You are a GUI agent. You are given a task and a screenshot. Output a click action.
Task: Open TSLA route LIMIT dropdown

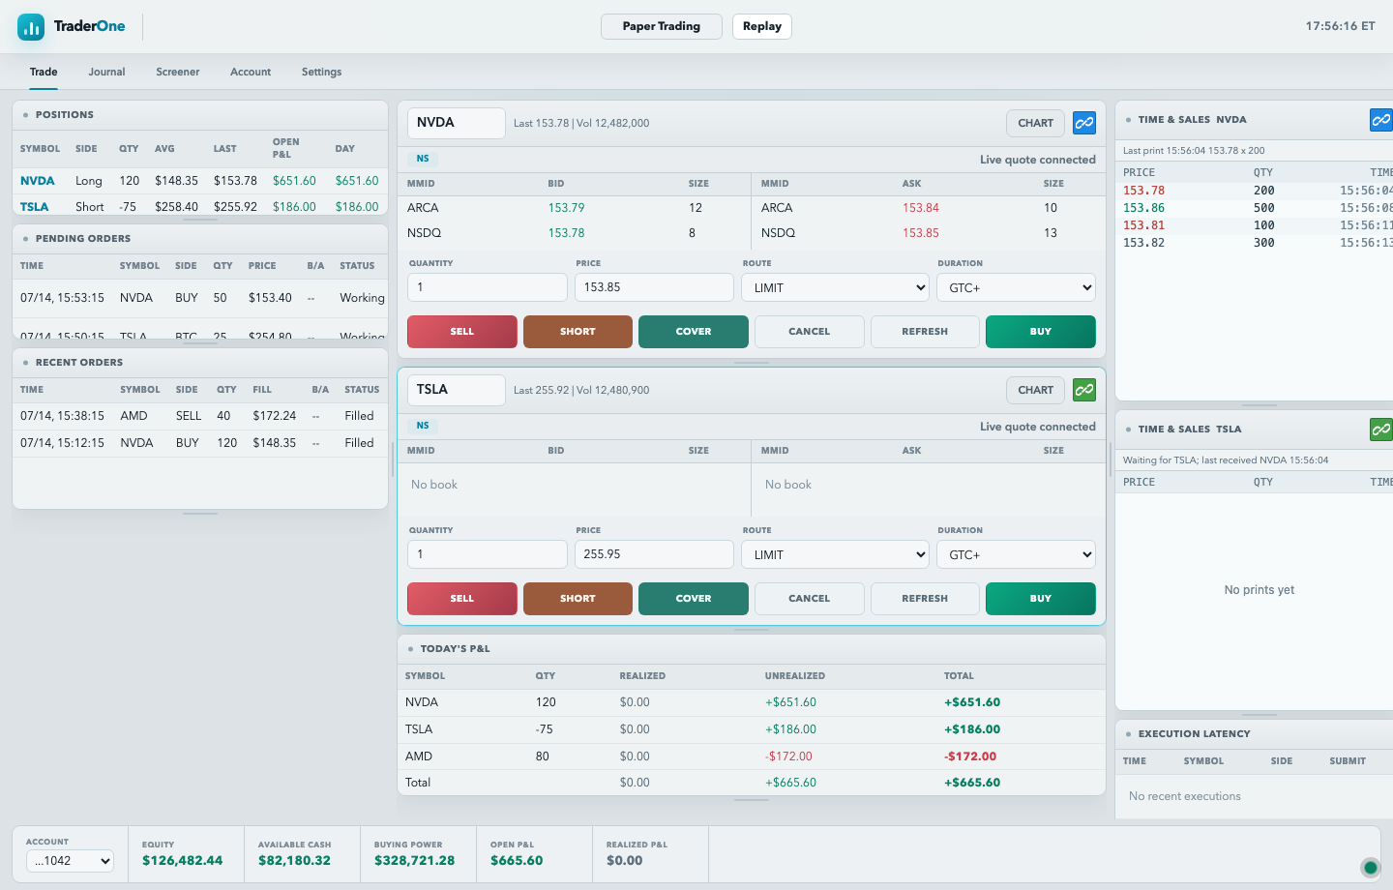(836, 554)
